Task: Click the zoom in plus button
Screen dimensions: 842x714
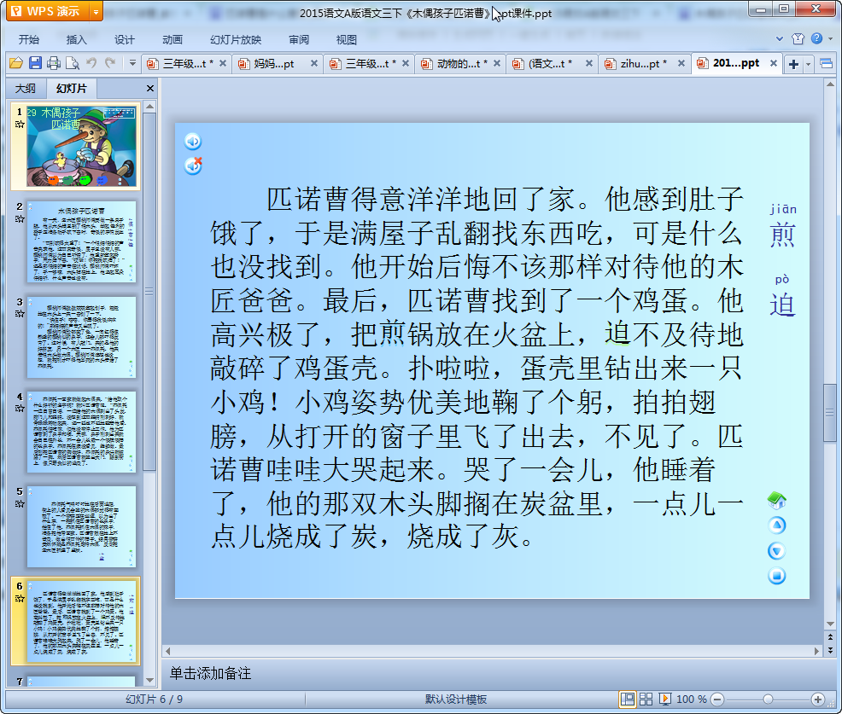Action: click(x=818, y=699)
